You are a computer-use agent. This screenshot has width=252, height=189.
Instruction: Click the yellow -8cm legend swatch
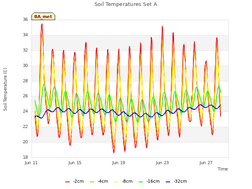[x=117, y=182]
